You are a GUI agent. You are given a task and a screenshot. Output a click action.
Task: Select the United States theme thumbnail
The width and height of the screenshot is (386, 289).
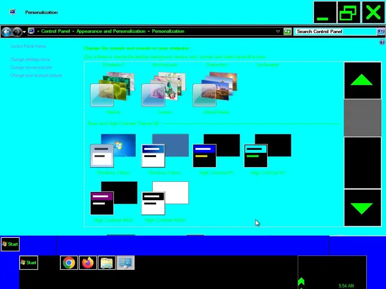pos(215,89)
